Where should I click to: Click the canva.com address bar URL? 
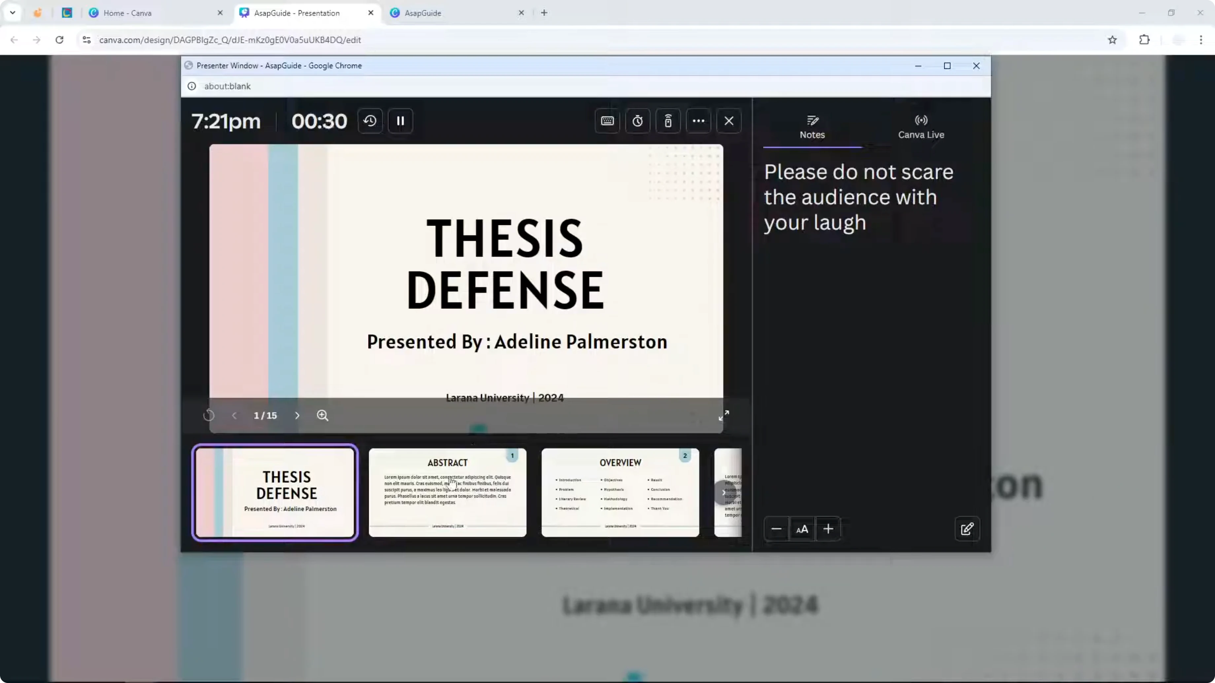[230, 40]
